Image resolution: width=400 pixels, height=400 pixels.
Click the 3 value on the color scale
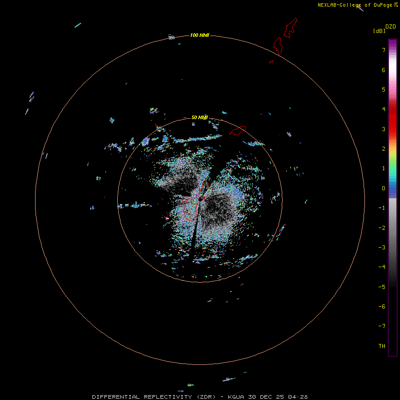pos(384,129)
